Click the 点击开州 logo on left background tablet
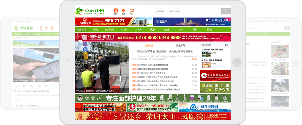302x125 pixels. [23, 28]
